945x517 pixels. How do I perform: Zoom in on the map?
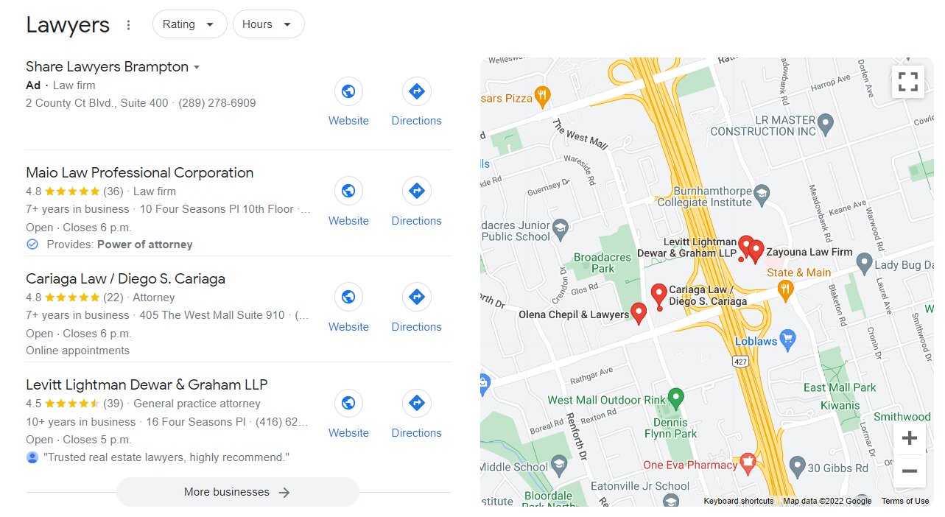(909, 438)
